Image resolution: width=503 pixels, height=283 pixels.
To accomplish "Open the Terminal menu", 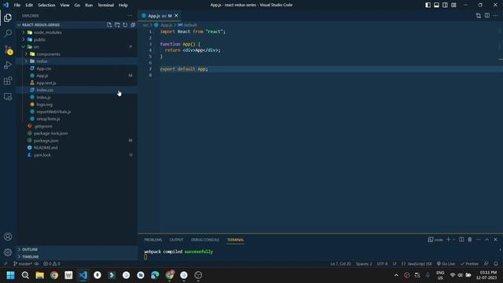I will [106, 6].
